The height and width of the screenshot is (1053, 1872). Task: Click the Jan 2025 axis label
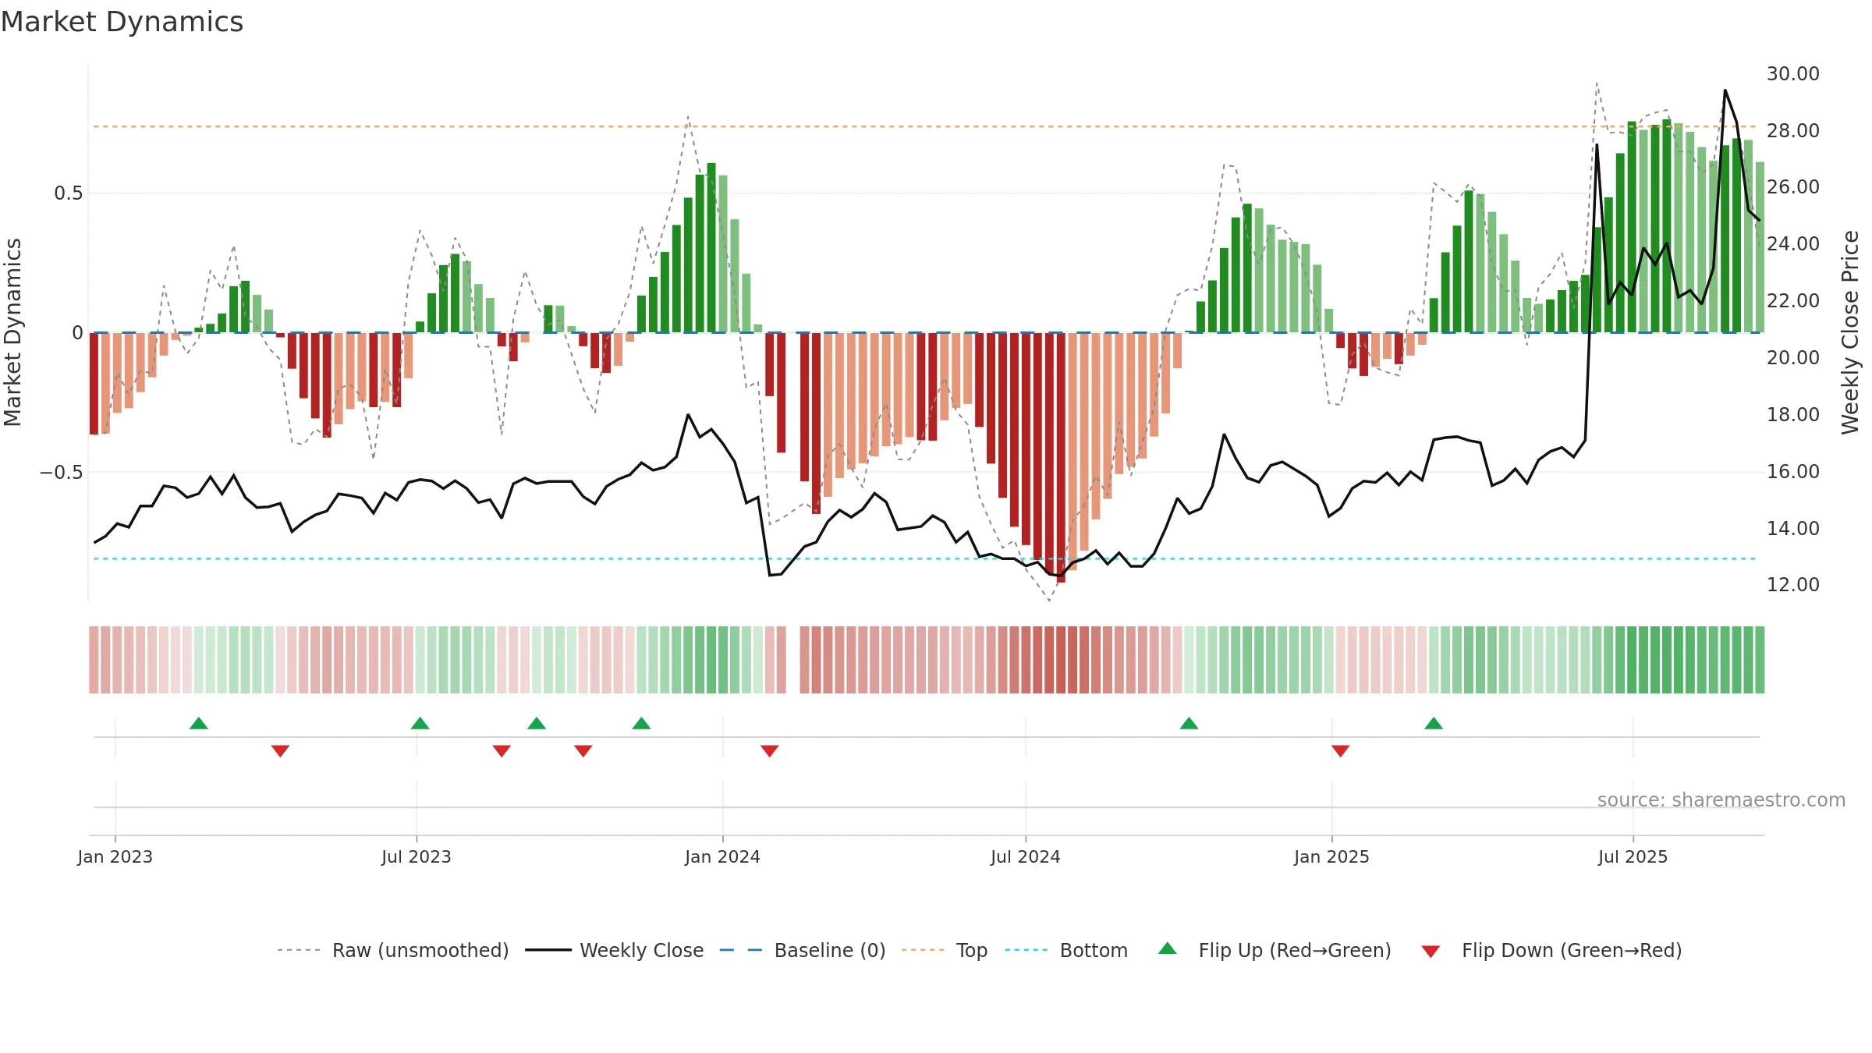point(1332,856)
